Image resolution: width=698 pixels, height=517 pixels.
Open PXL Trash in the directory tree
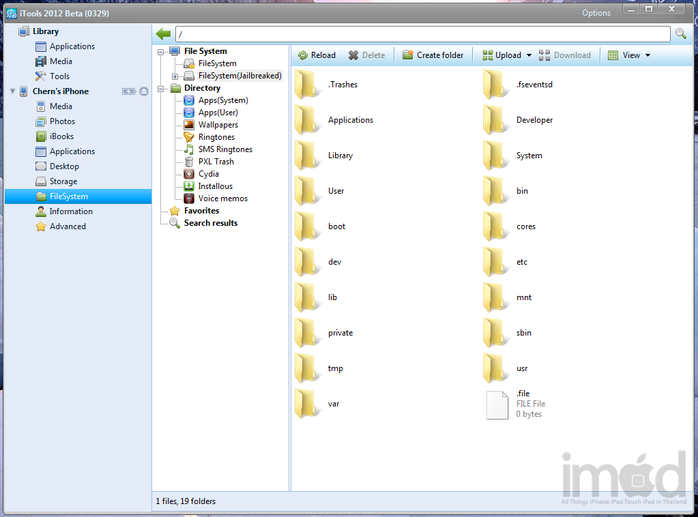(216, 162)
